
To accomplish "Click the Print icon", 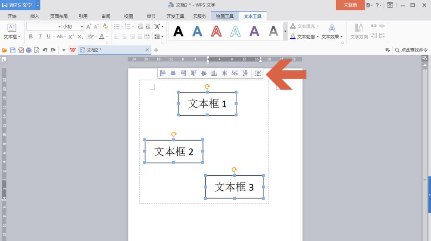I will (28, 50).
